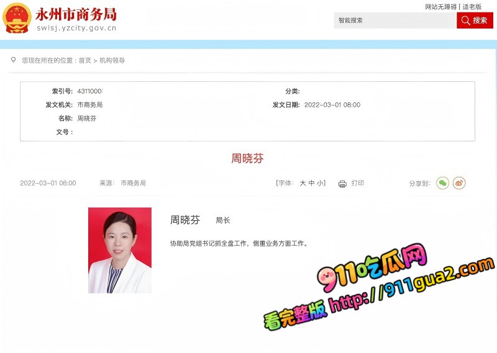Click the 发文日期 value 2022-03-01 08:00
The image size is (497, 353).
point(332,105)
